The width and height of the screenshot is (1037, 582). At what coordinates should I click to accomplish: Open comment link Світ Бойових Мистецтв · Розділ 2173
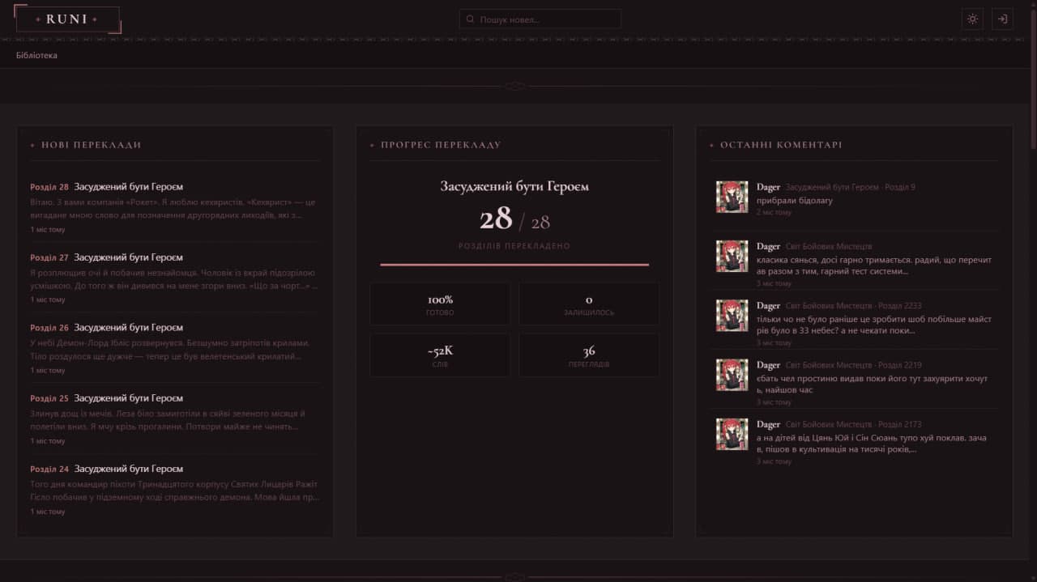853,424
